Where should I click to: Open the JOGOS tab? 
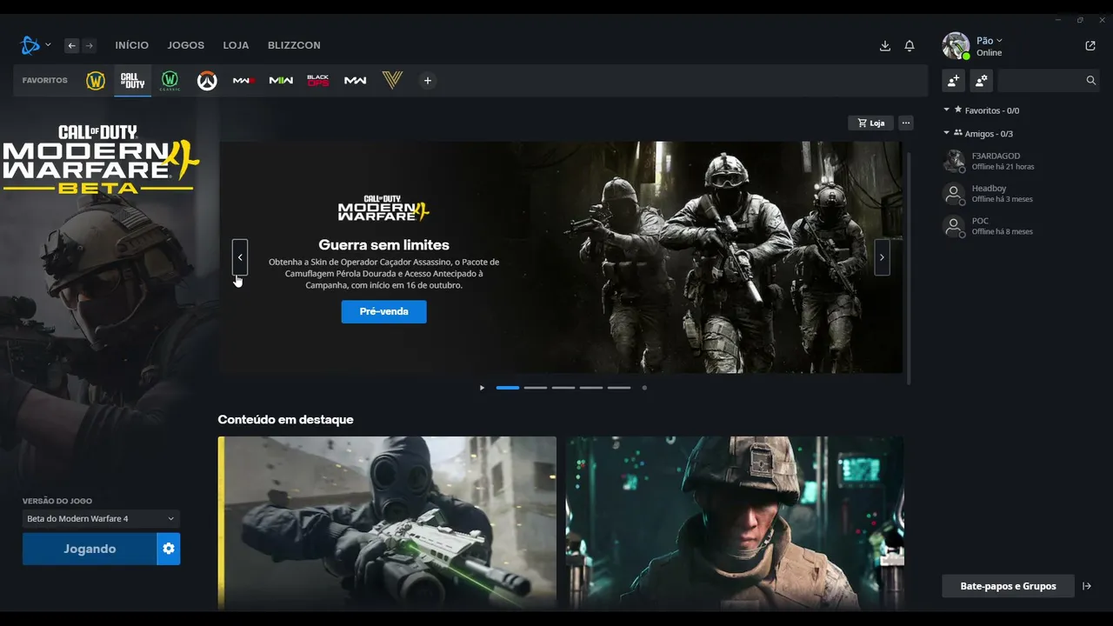[186, 45]
